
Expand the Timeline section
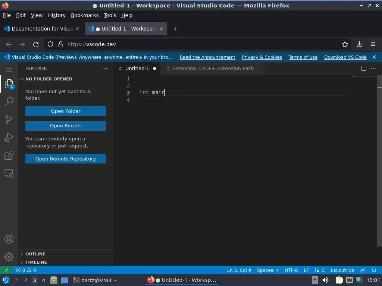(66, 262)
